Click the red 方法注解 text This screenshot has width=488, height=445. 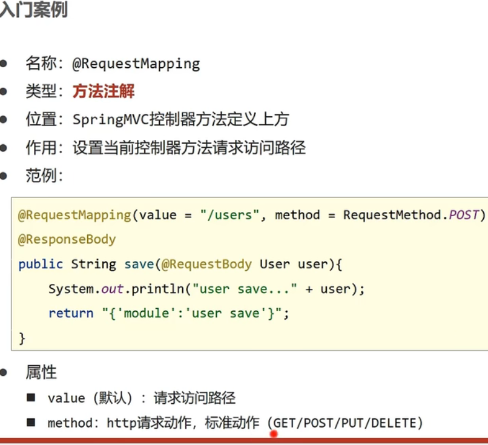[x=104, y=91]
